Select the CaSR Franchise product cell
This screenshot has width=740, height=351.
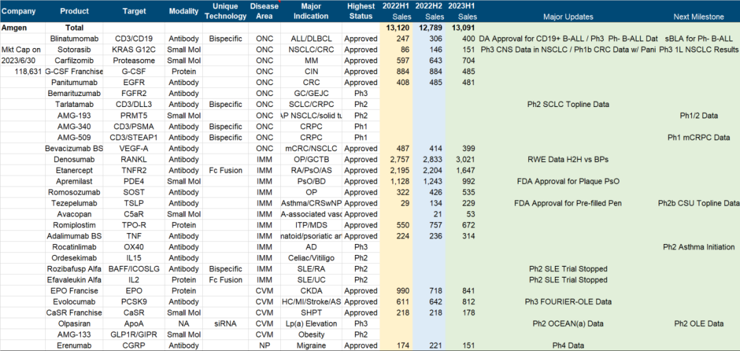coord(74,313)
